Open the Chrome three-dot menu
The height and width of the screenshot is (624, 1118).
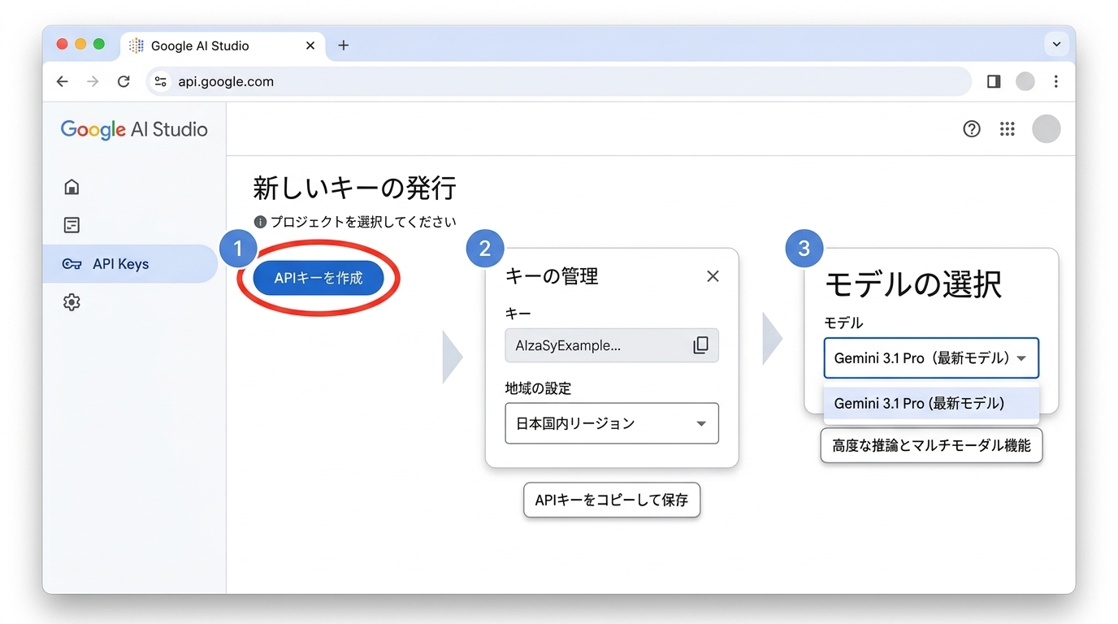click(1055, 81)
